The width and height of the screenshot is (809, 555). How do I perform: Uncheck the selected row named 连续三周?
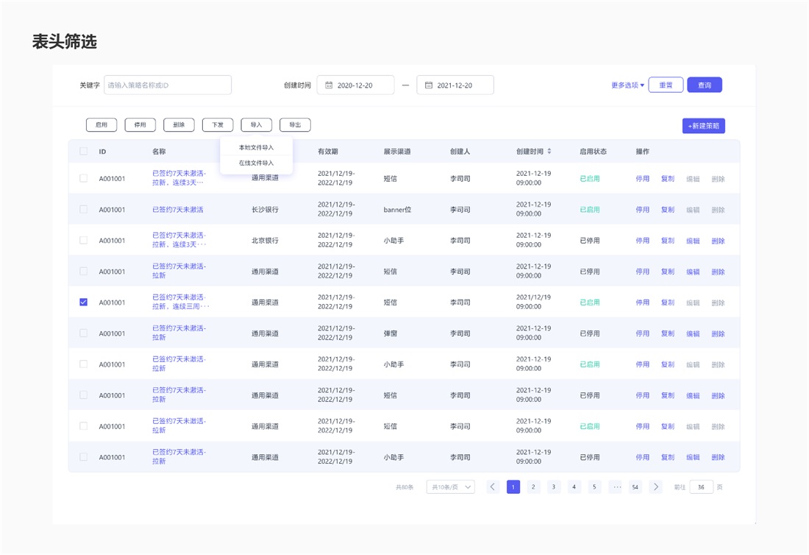pyautogui.click(x=84, y=302)
